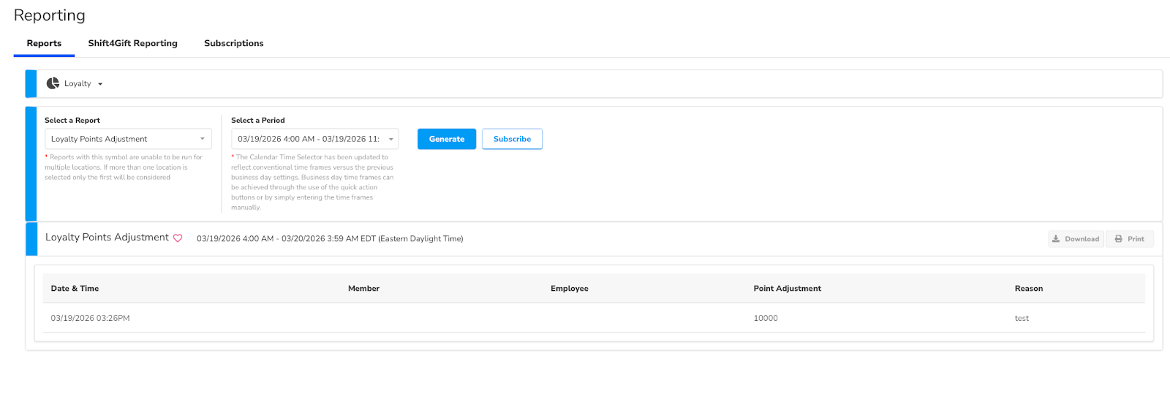
Task: Open the Shift4Gift Reporting tab
Action: [x=132, y=43]
